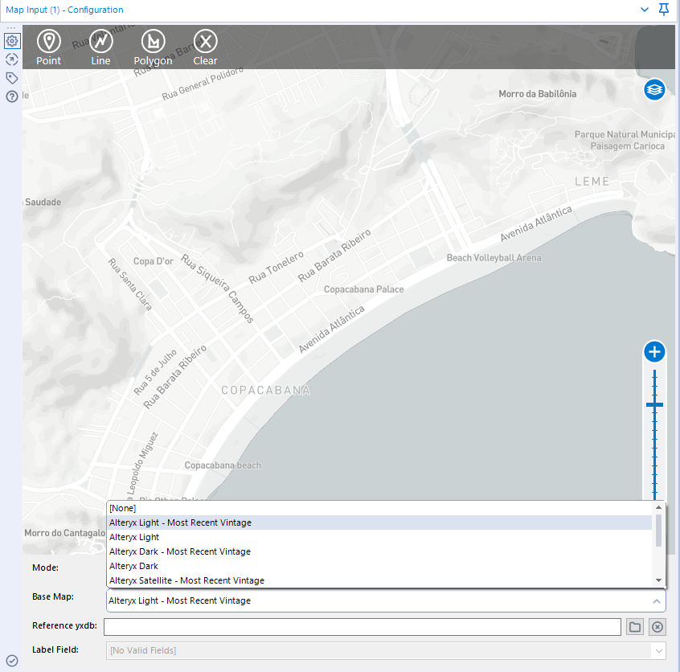Click the Rua 5 de Julho label

[x=155, y=372]
